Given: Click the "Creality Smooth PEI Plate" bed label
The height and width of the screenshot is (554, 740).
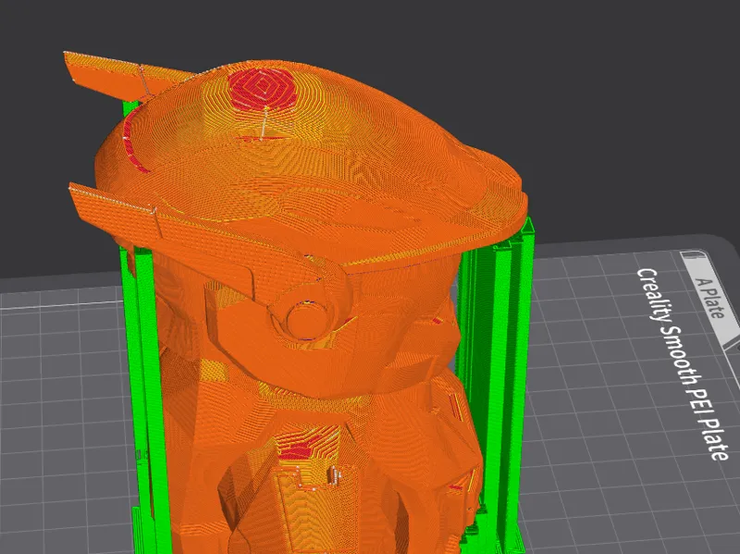Looking at the screenshot, I should 684,363.
